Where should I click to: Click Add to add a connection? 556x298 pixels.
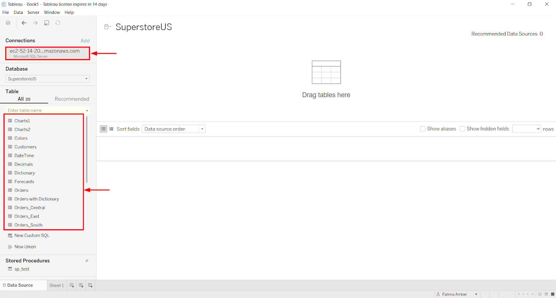[85, 41]
